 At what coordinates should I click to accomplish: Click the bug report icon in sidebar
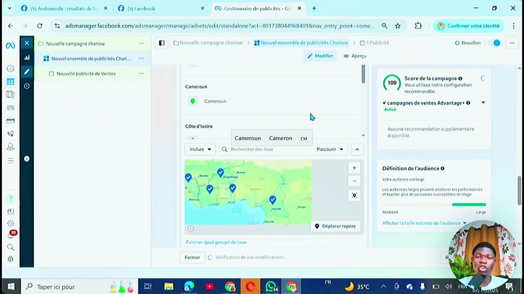(11, 259)
